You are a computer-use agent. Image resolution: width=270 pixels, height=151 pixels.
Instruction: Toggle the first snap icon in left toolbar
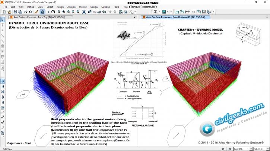click(x=2, y=81)
